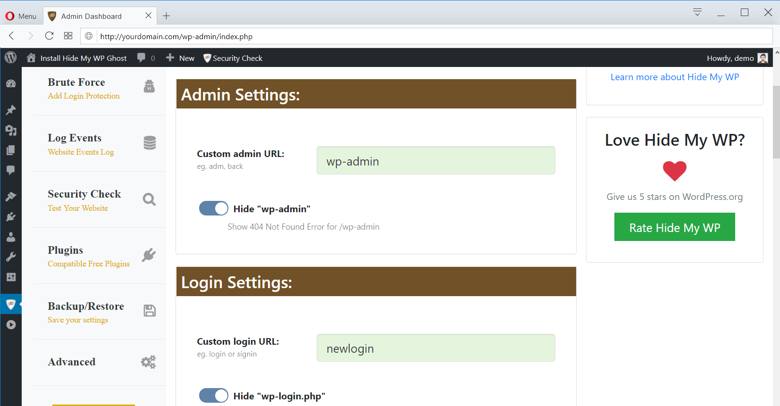Viewport: 780px width, 406px height.
Task: Open the Dashboard gauge icon in sidebar
Action: pos(11,84)
